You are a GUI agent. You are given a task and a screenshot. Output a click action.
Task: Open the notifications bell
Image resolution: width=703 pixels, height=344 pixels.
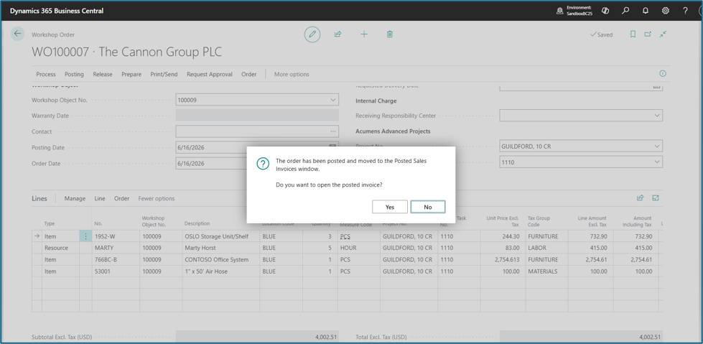(646, 11)
